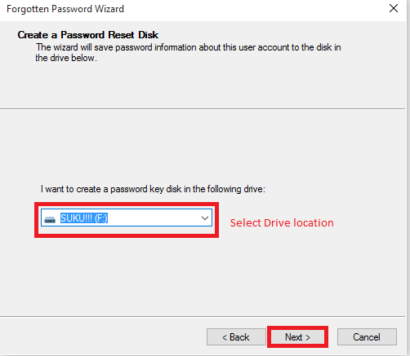The width and height of the screenshot is (410, 356).
Task: Go back using the < Back button
Action: tap(236, 337)
